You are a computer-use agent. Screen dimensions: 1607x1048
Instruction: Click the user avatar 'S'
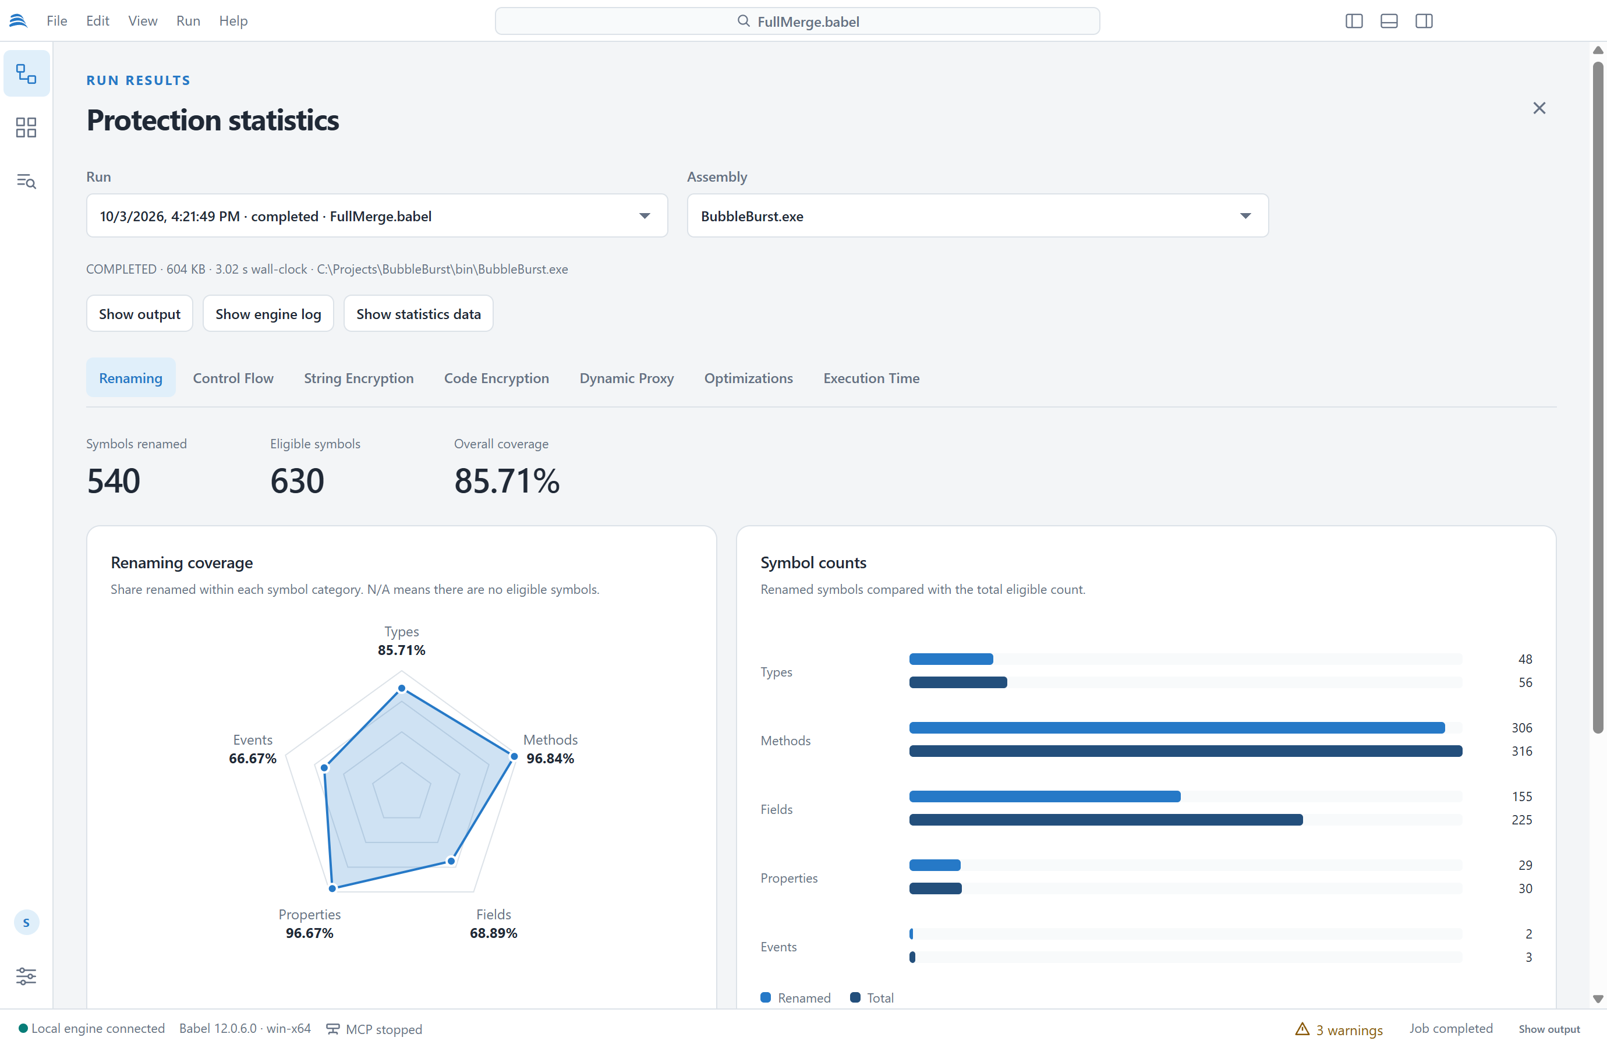(x=26, y=922)
